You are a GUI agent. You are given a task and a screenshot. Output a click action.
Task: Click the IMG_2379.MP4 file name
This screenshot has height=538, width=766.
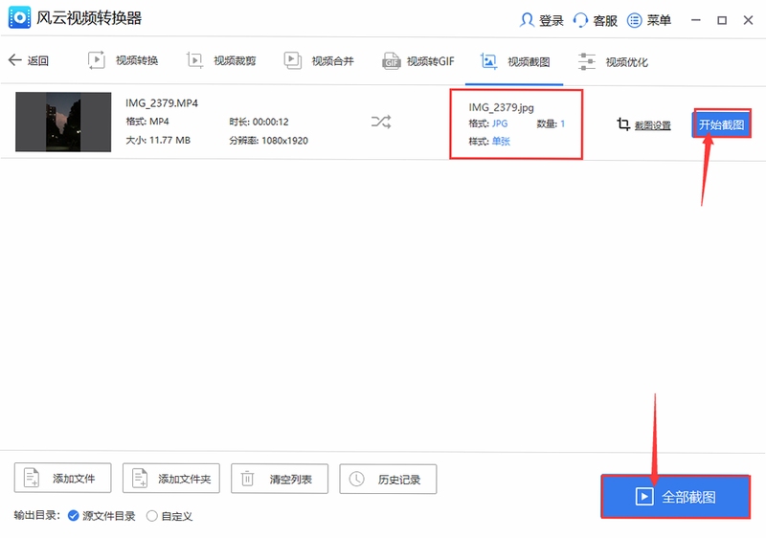click(162, 103)
